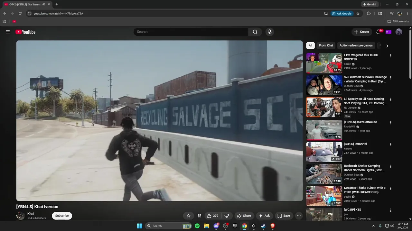Open the Windows taskbar search box

(x=169, y=226)
